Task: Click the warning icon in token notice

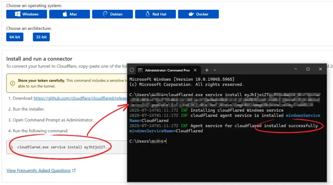Action: click(13, 83)
